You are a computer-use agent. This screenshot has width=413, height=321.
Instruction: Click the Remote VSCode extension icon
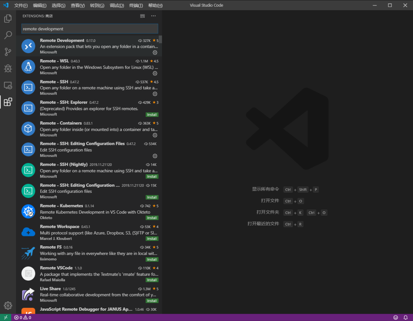tap(28, 274)
